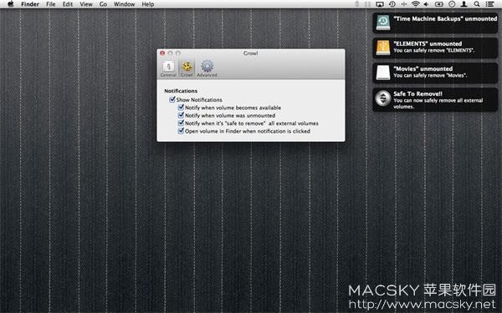
Task: Click the Bluetooth-like icon before Wi-Fi
Action: coord(404,4)
